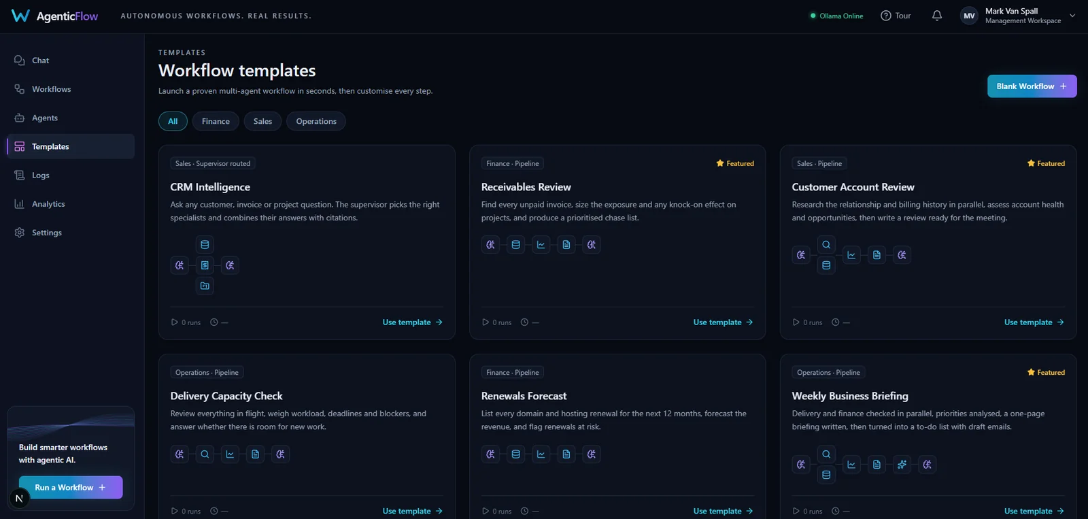
Task: Create a Blank Workflow
Action: coord(1032,86)
